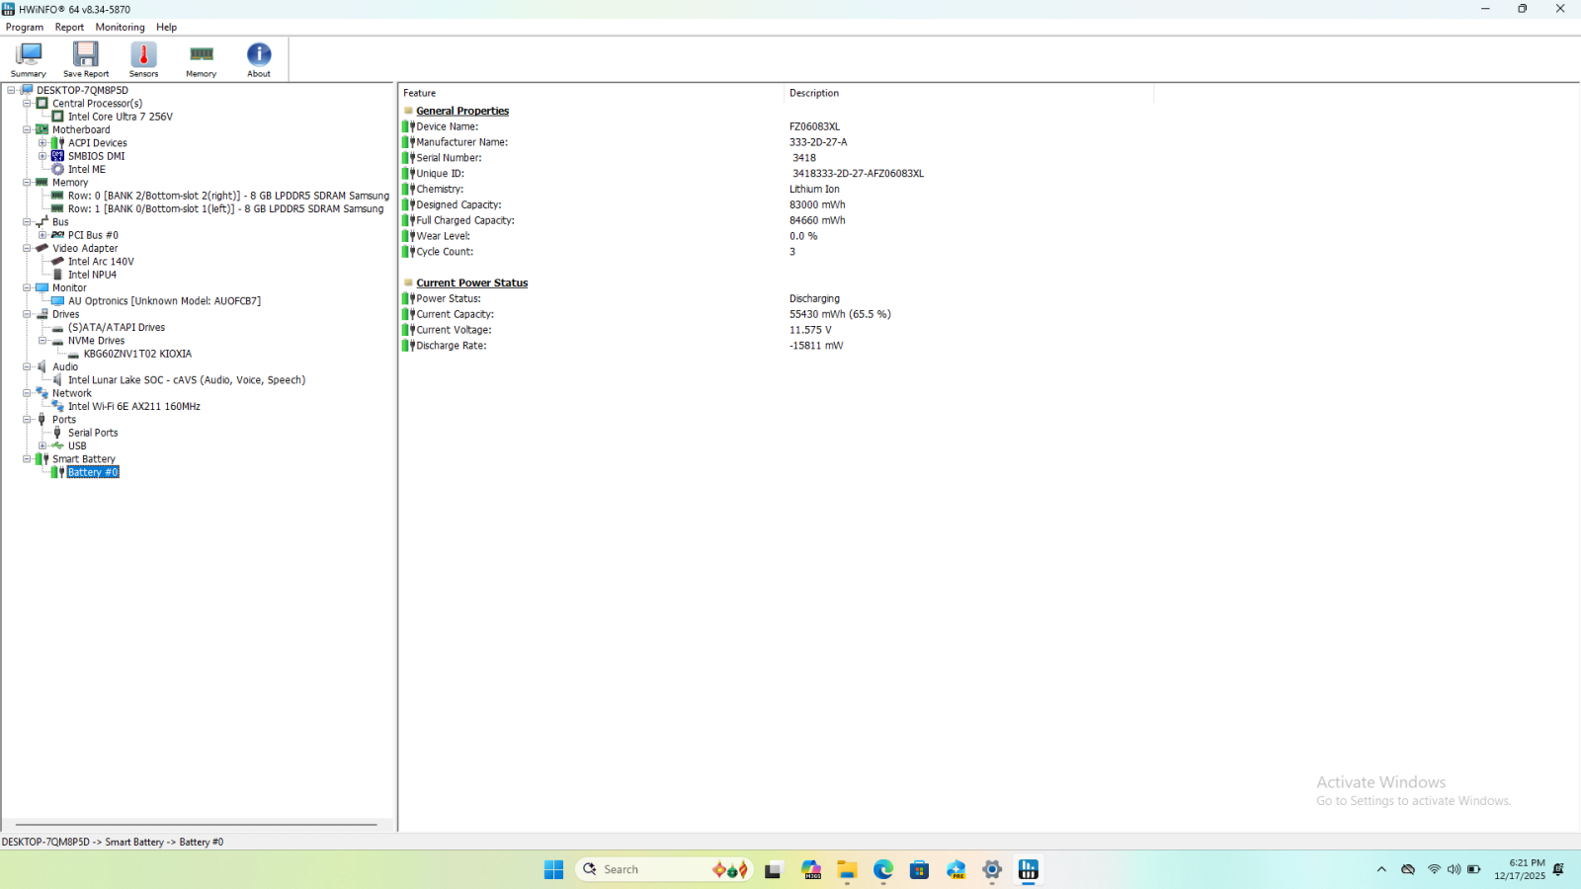This screenshot has height=889, width=1581.
Task: Click the taskbar Search box
Action: point(652,869)
